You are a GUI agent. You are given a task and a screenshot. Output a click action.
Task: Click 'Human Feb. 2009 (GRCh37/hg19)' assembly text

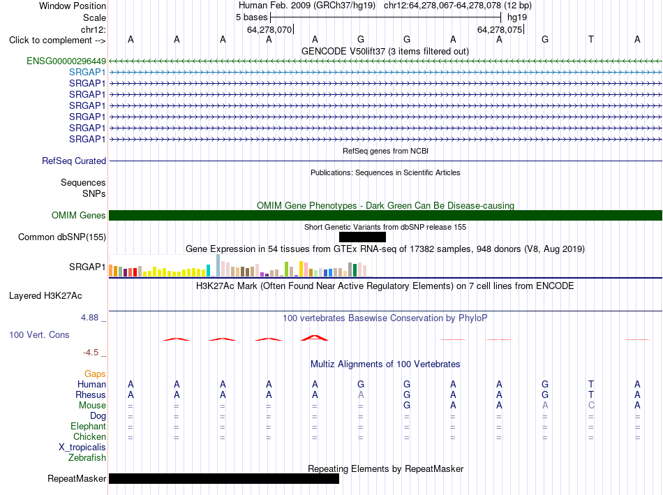point(307,6)
